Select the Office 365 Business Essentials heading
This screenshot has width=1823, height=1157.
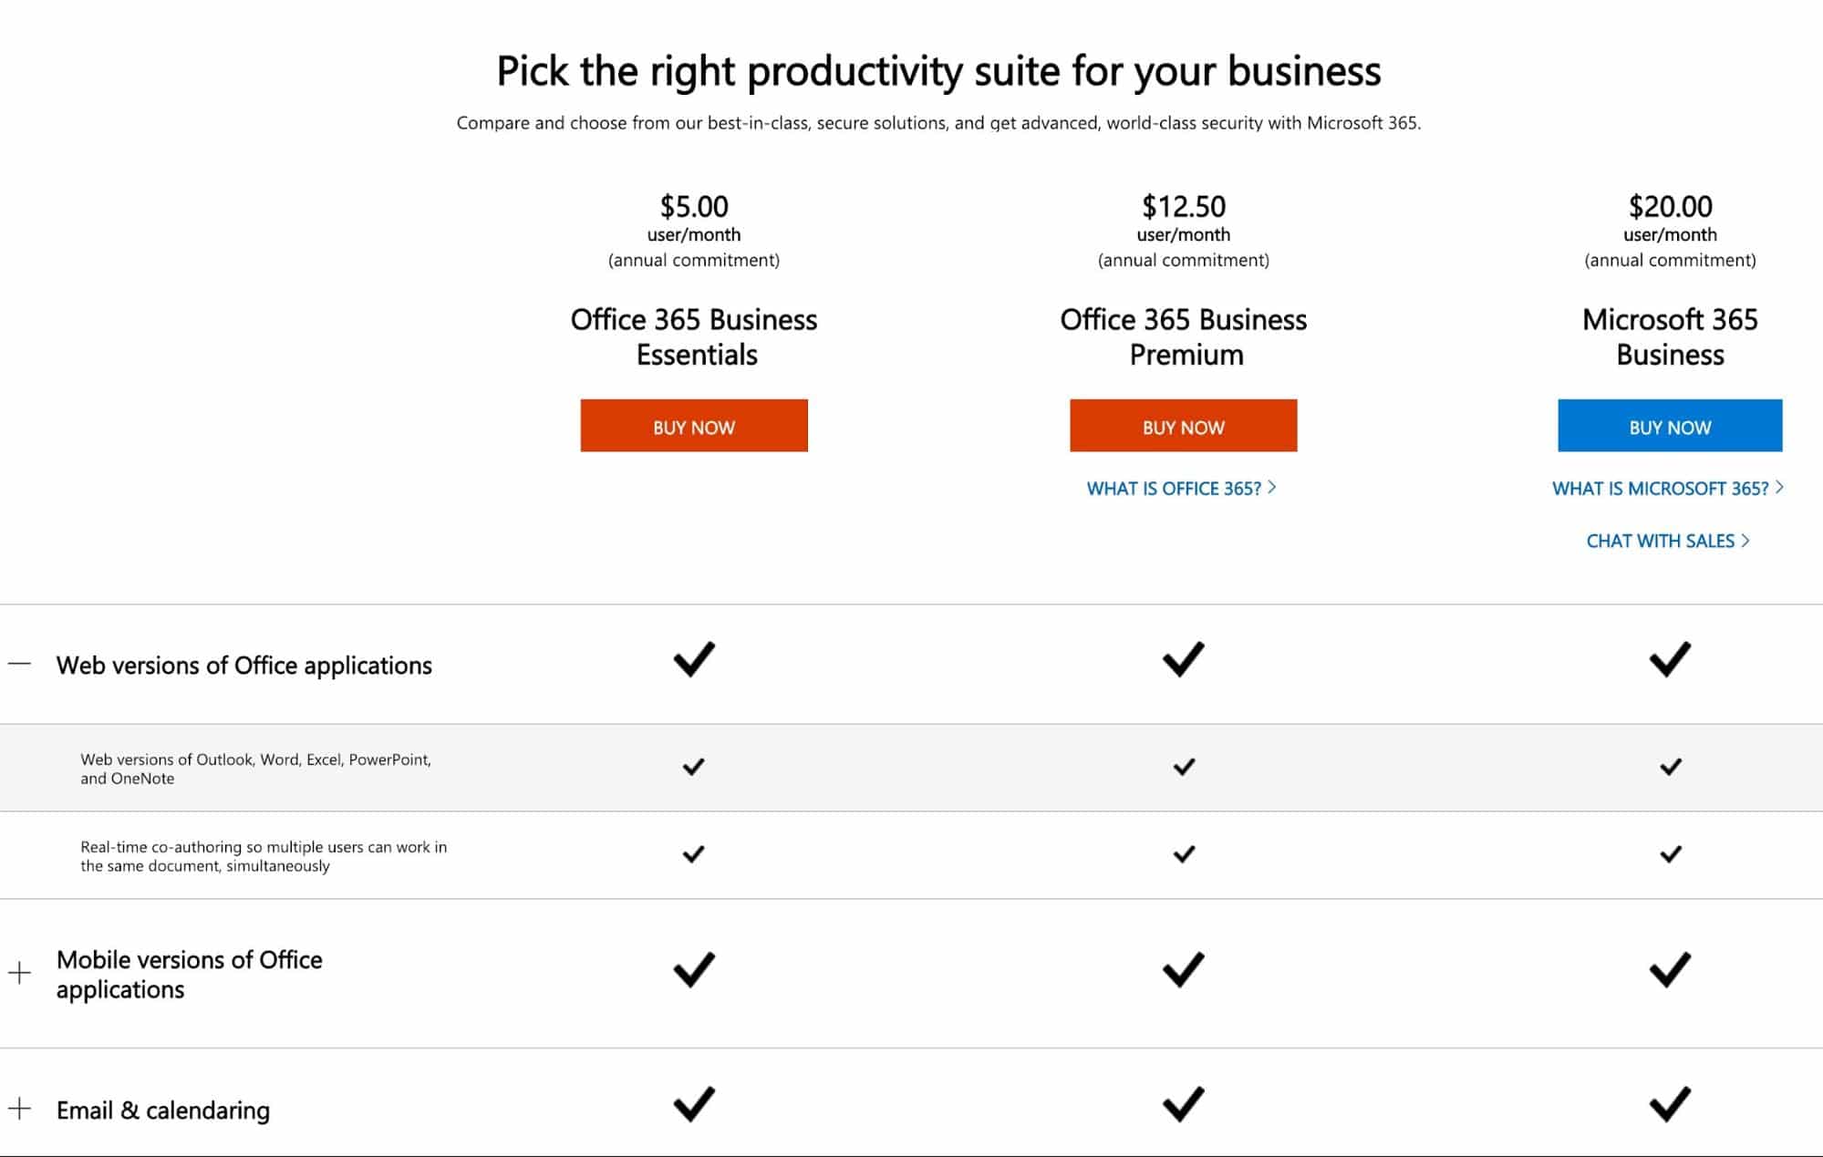(x=694, y=337)
